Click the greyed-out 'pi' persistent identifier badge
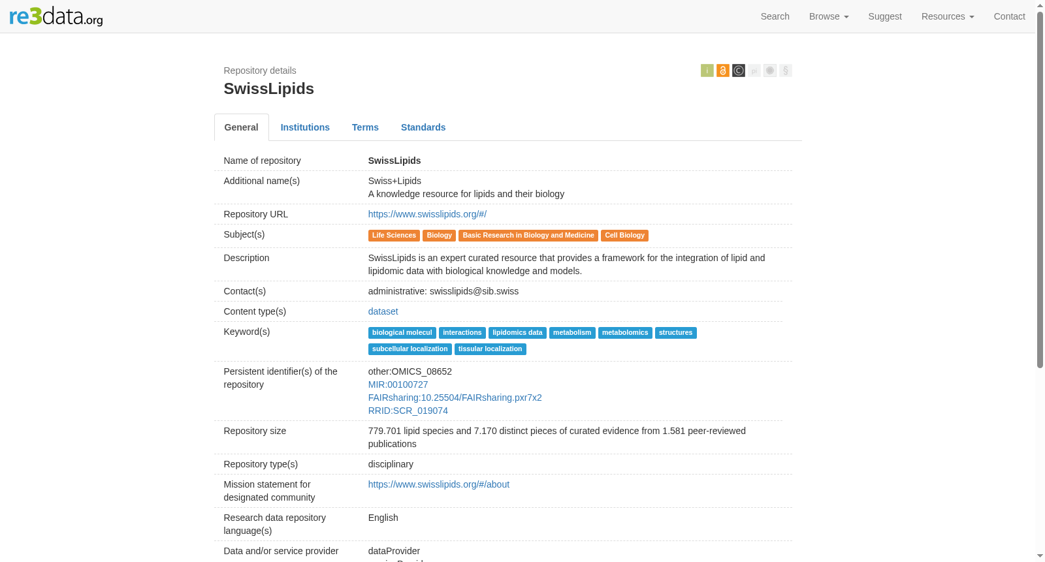 click(x=754, y=70)
